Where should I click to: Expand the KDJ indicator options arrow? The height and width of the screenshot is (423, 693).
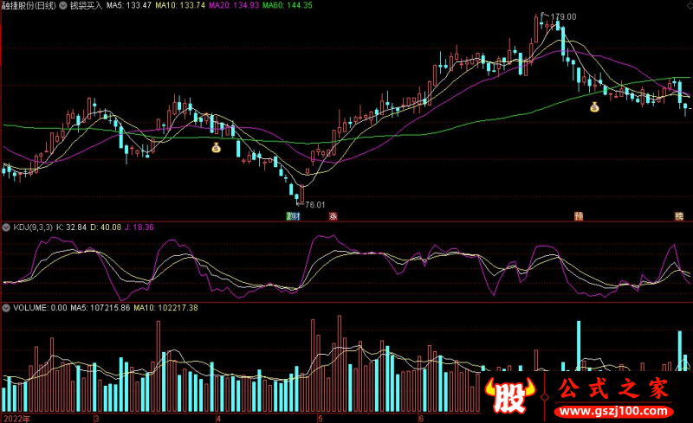point(6,228)
